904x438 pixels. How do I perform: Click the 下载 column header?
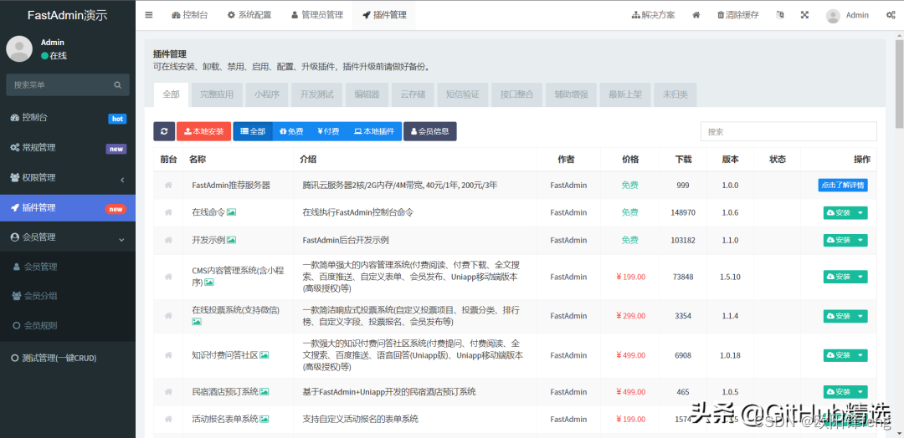[x=683, y=160]
